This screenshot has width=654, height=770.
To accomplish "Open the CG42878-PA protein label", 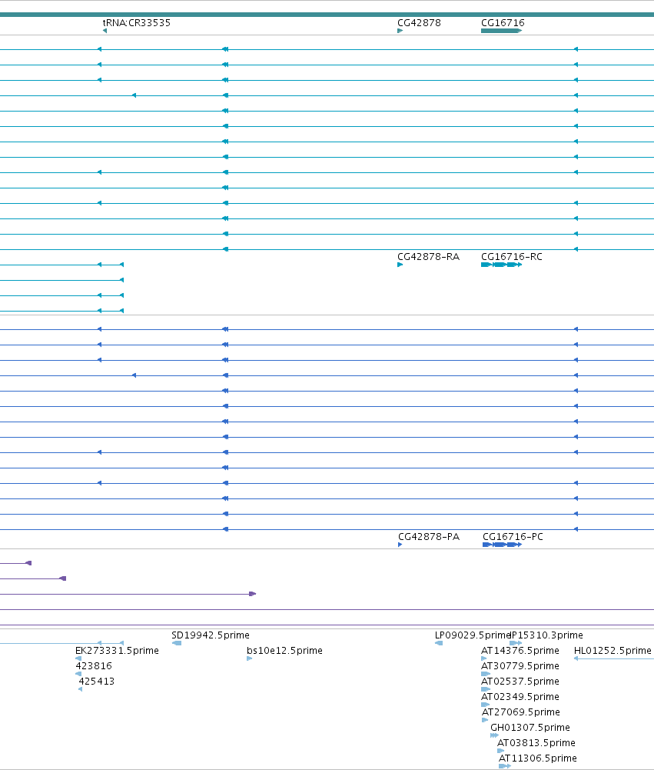I will (429, 537).
